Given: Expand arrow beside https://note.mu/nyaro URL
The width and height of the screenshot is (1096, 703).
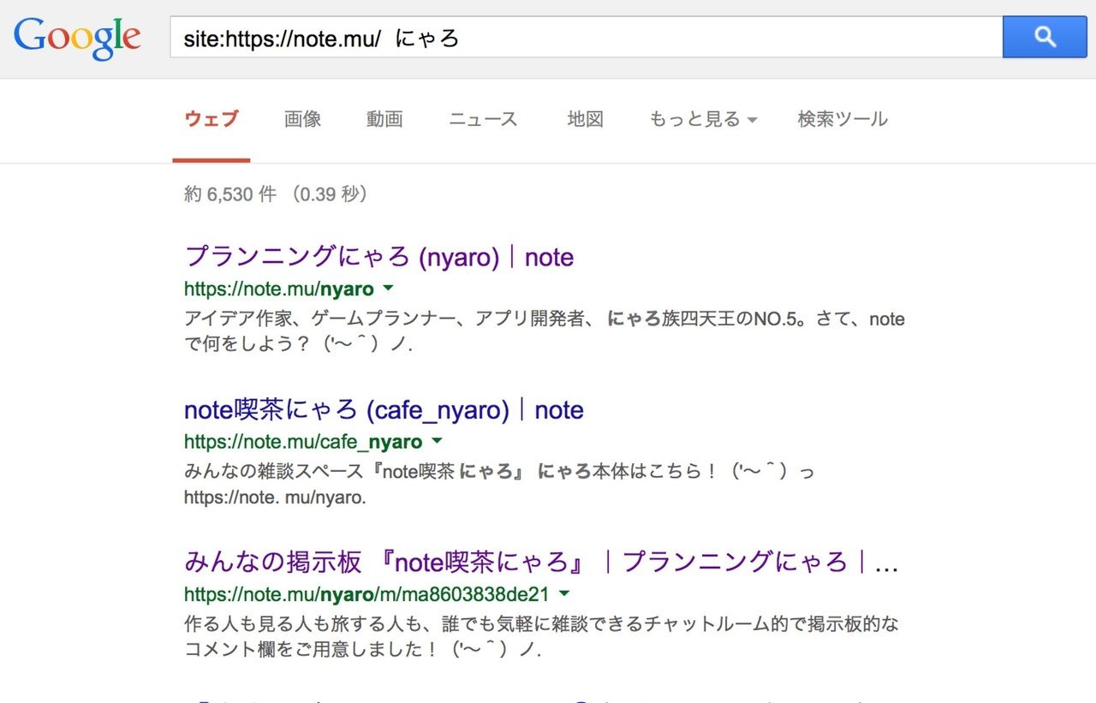Looking at the screenshot, I should click(x=388, y=288).
